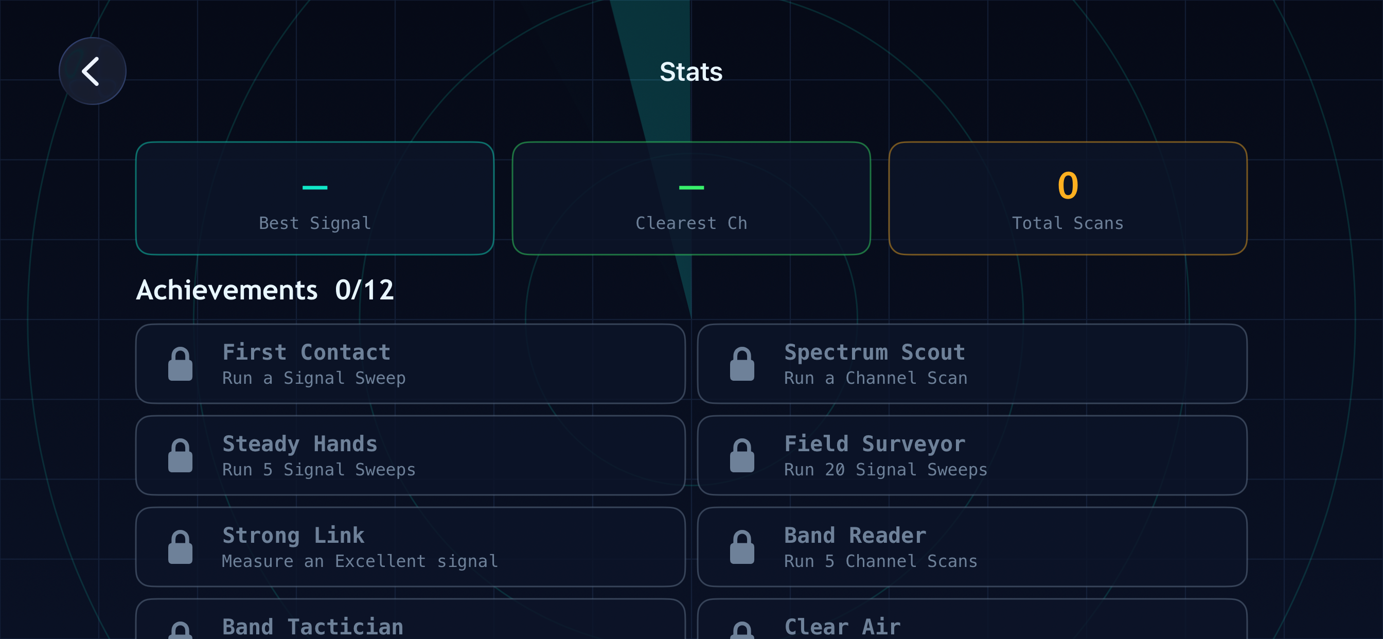The width and height of the screenshot is (1383, 639).
Task: Click the lock icon for Strong Link
Action: [x=181, y=546]
